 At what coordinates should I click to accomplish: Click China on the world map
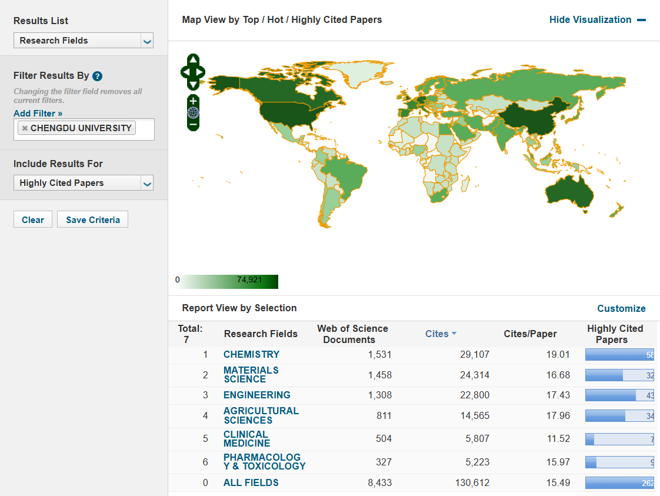pos(529,119)
